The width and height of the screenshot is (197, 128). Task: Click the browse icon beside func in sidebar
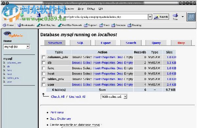point(4,70)
